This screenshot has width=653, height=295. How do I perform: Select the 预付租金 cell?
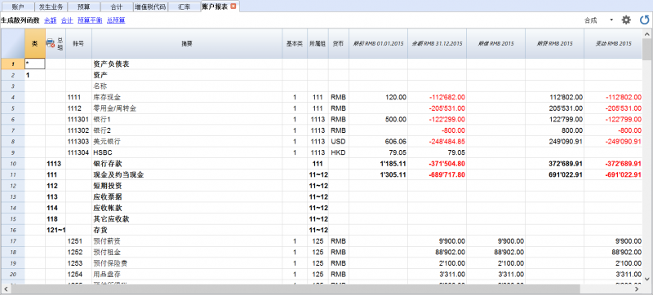(x=187, y=252)
